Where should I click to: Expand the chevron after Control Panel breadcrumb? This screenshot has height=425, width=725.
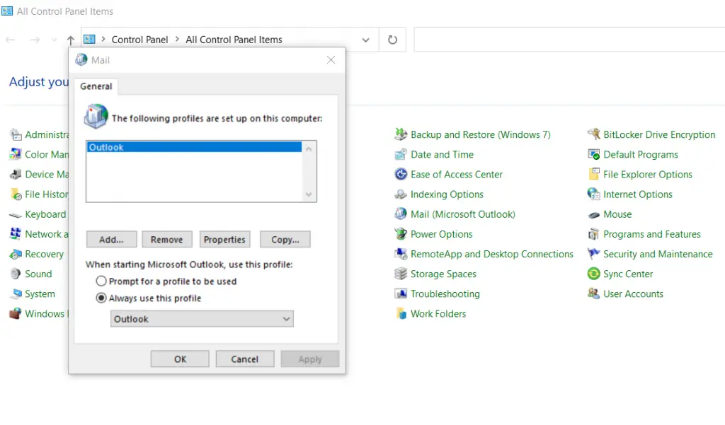pyautogui.click(x=177, y=40)
